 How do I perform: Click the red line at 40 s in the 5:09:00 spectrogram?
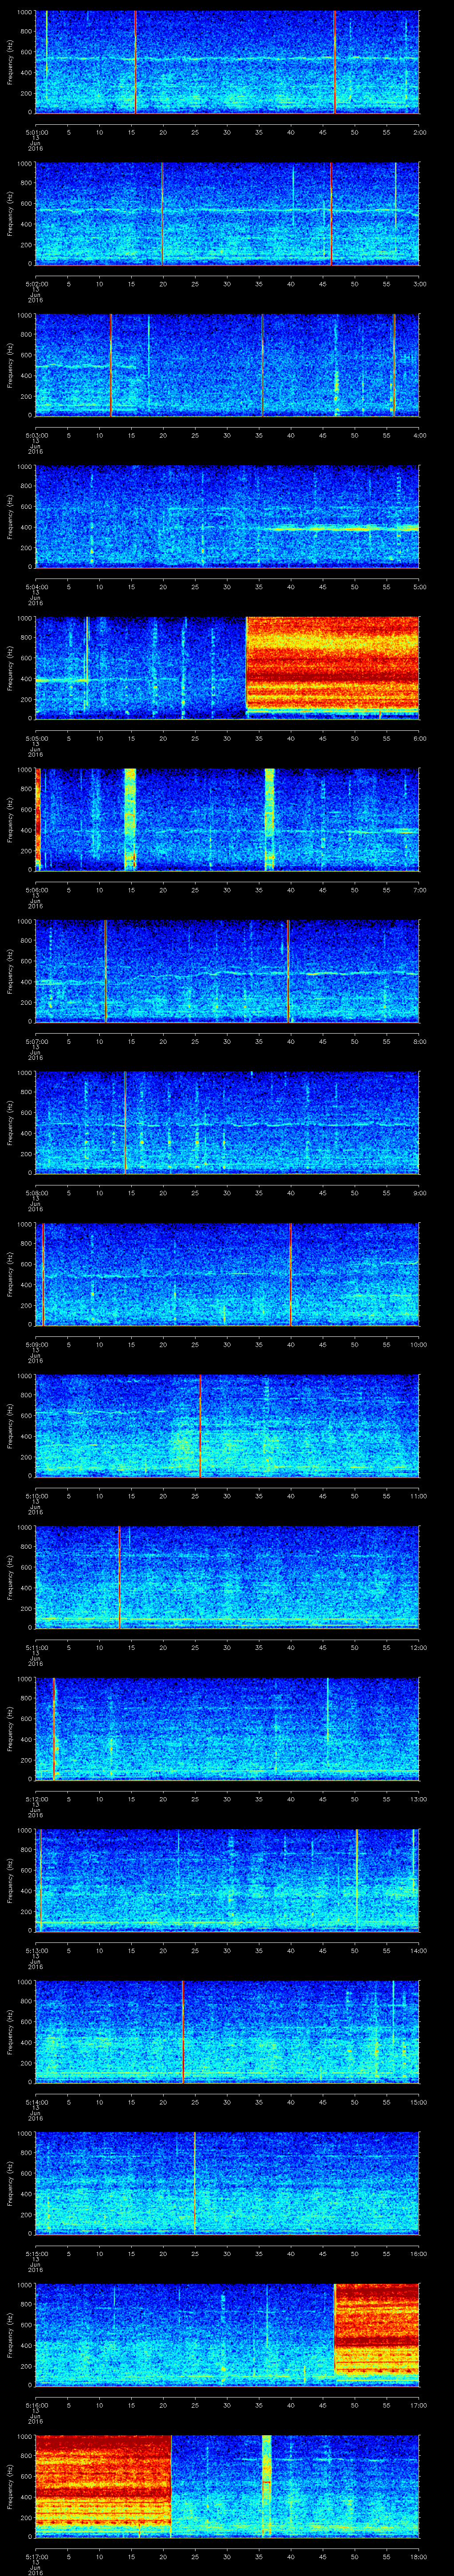click(x=290, y=1274)
